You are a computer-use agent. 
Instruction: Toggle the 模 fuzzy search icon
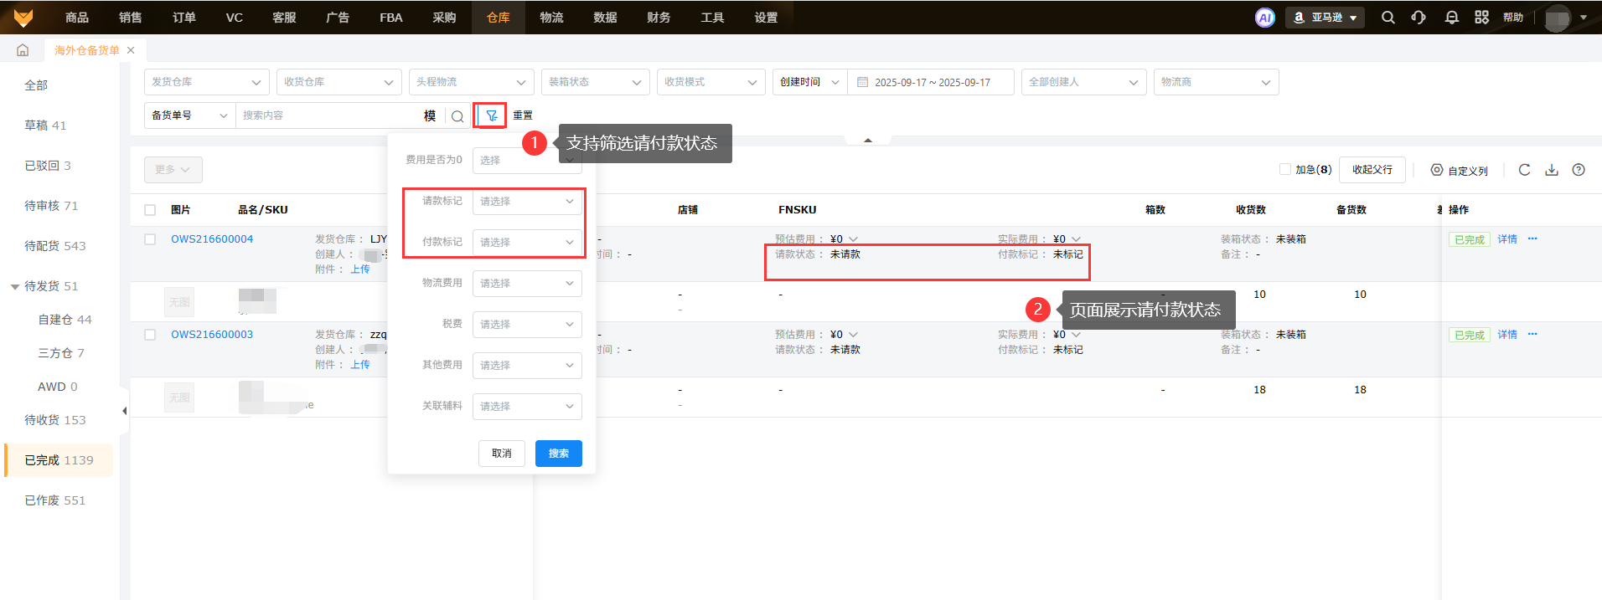click(430, 115)
